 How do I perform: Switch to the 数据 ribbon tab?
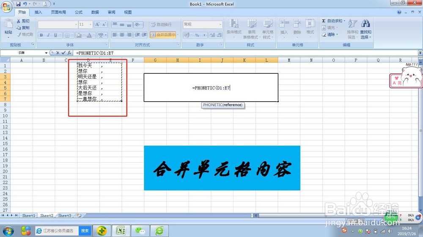(x=95, y=12)
